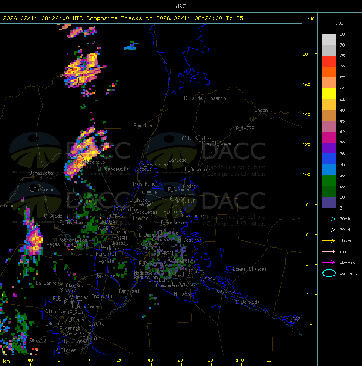The height and width of the screenshot is (366, 362).
Task: Click the 'TUNUYAN' town label
Action: (92, 339)
